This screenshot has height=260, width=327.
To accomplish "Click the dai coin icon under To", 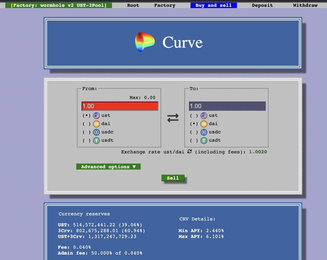I will [x=204, y=124].
